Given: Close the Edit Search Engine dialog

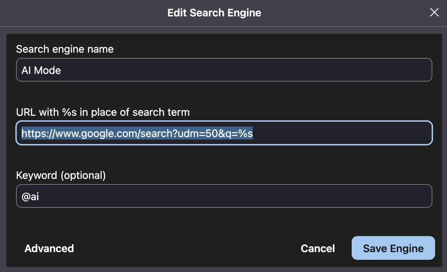Looking at the screenshot, I should 434,12.
